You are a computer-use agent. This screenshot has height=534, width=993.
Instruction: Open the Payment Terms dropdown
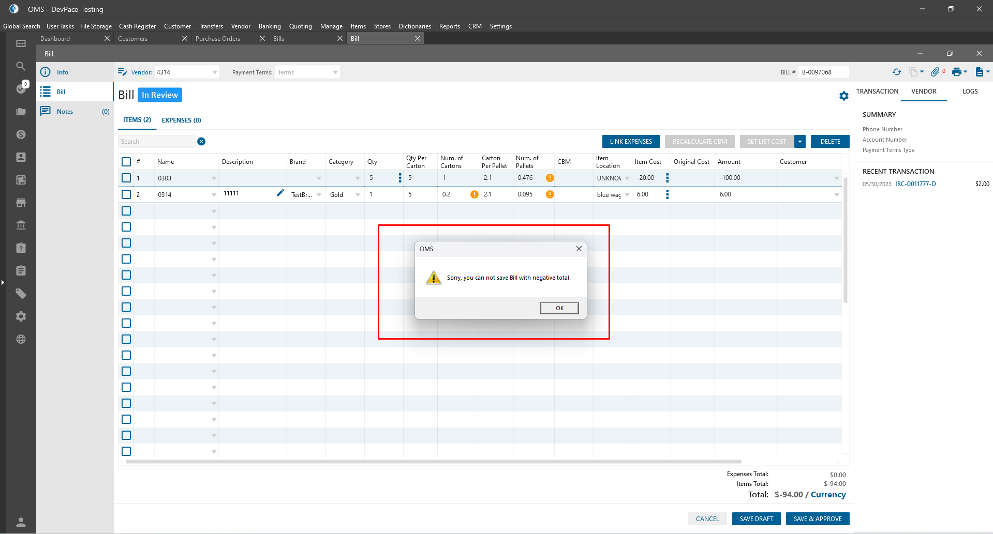pos(335,72)
